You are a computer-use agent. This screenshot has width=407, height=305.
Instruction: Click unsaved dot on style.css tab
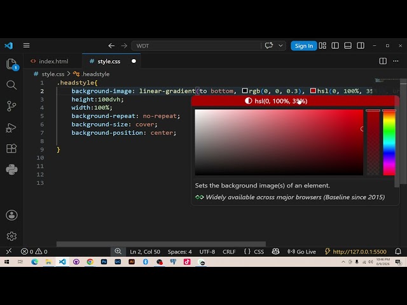click(x=134, y=61)
